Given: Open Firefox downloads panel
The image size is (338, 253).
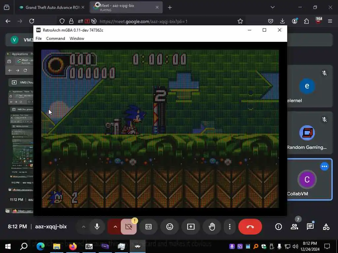Looking at the screenshot, I should (x=283, y=21).
